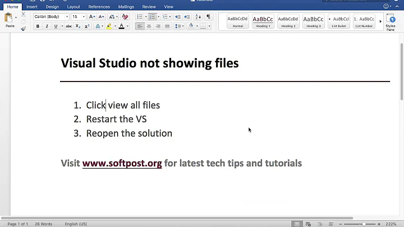The image size is (404, 227).
Task: Apply the Heading 3 style
Action: pos(313,21)
